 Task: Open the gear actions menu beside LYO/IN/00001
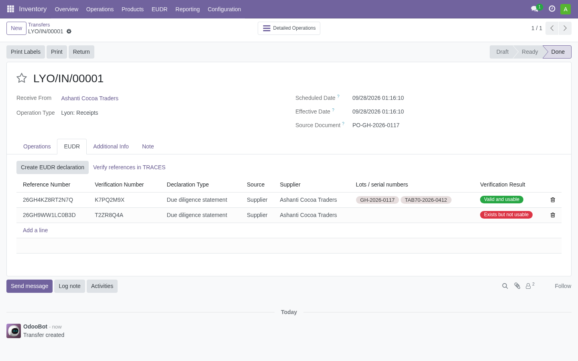tap(69, 31)
